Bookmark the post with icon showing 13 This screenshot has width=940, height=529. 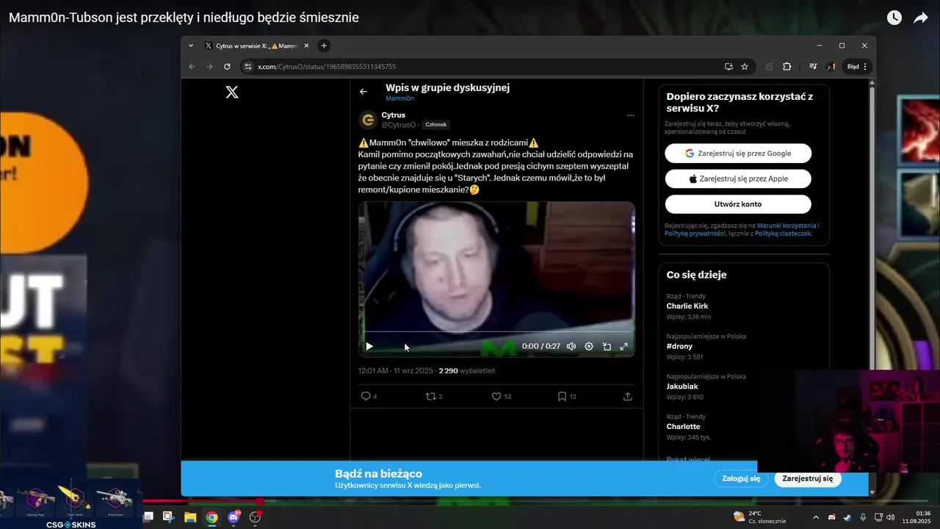point(567,397)
